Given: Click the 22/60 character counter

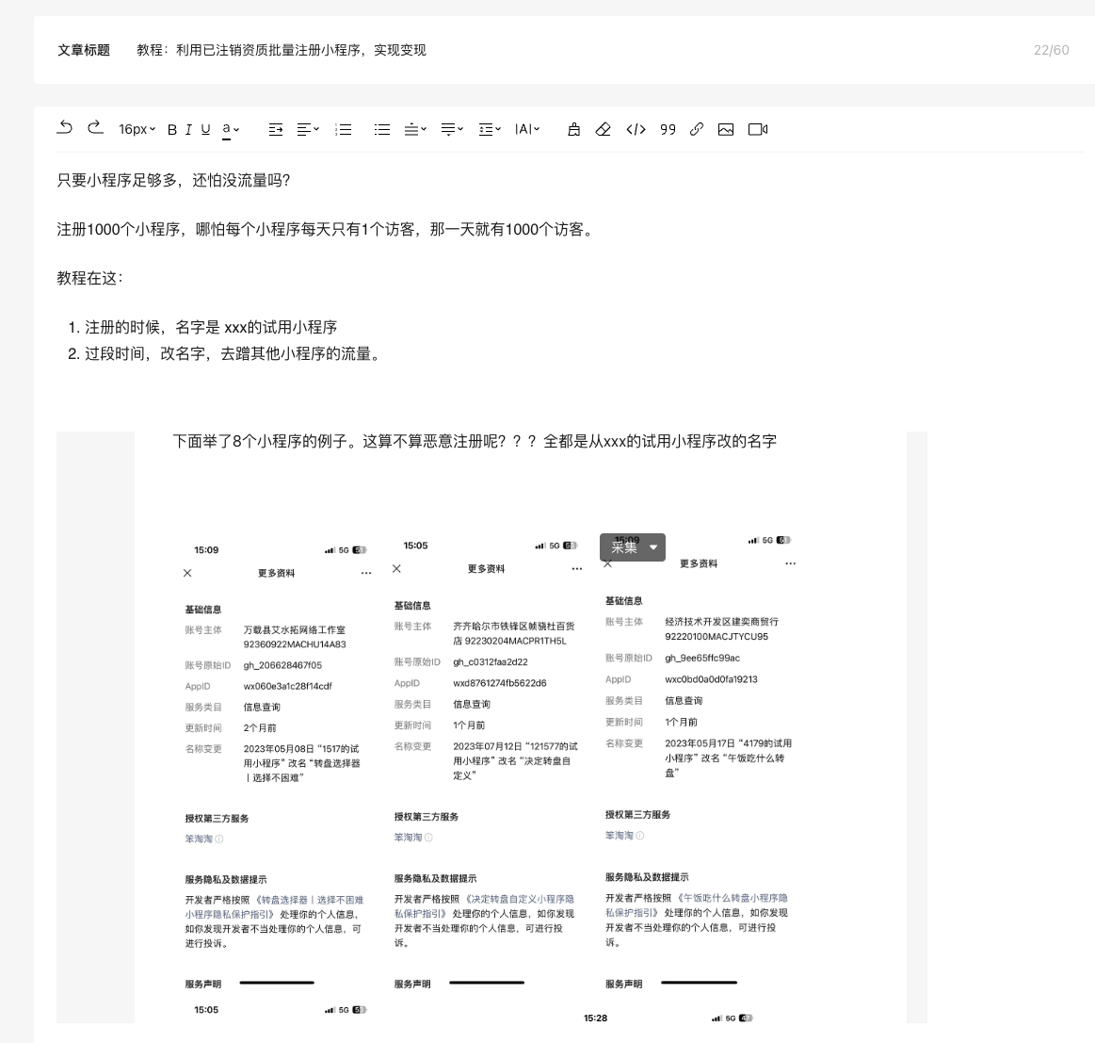Looking at the screenshot, I should pyautogui.click(x=1051, y=50).
